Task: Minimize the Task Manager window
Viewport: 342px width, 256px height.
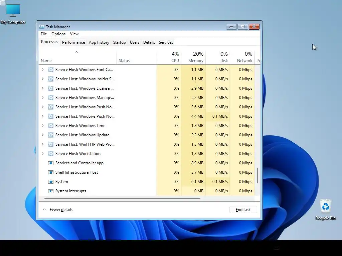Action: pyautogui.click(x=231, y=27)
